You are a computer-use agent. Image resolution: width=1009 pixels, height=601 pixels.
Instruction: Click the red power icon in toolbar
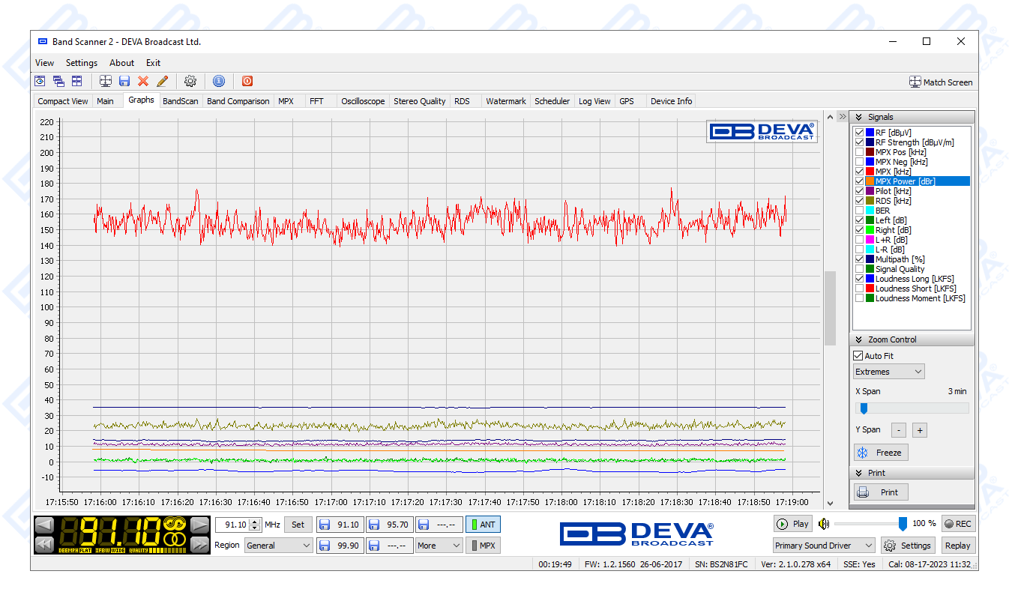[247, 81]
